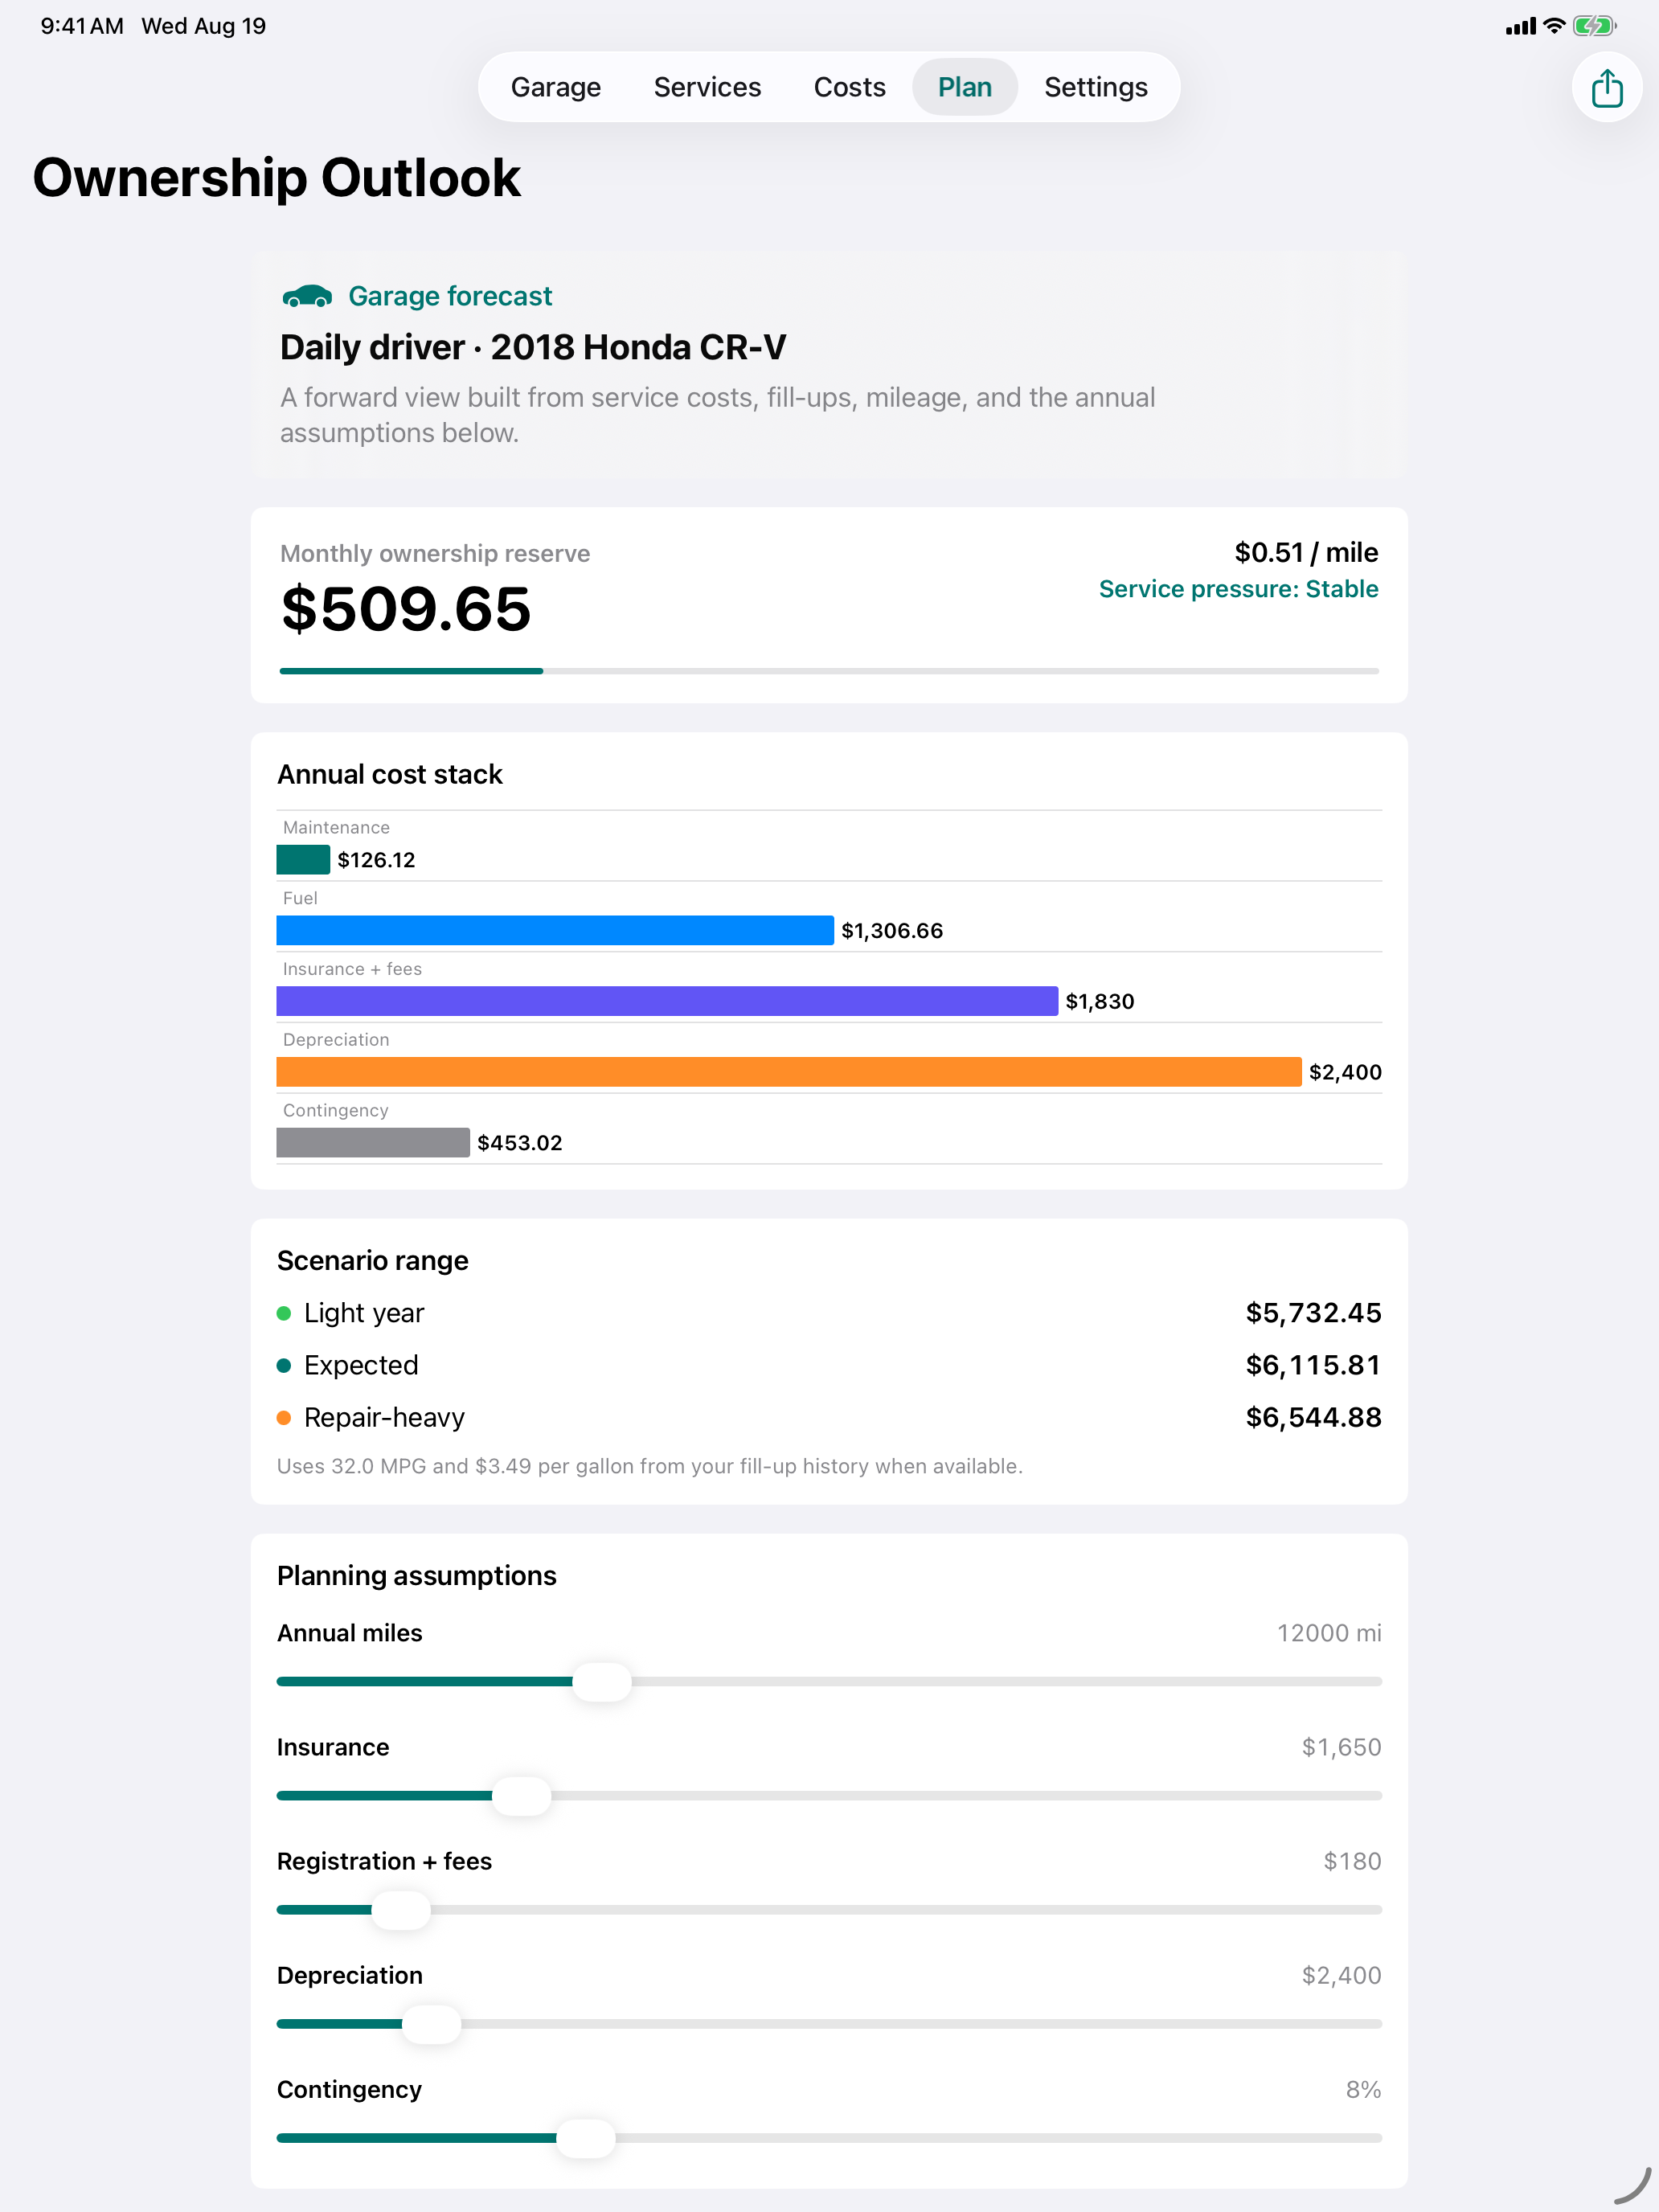Tap the $0.51 / mile value

point(1306,552)
